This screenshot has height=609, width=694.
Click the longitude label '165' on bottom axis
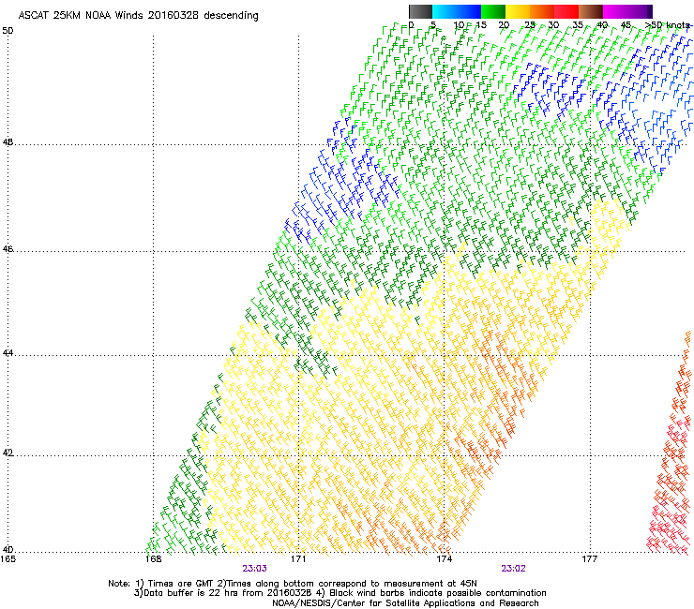8,559
